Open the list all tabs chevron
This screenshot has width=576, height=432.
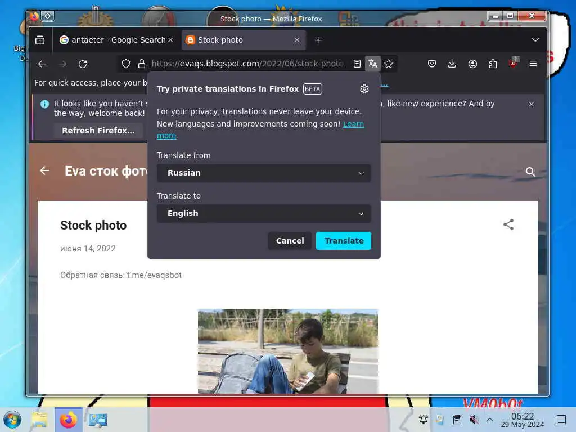(535, 40)
